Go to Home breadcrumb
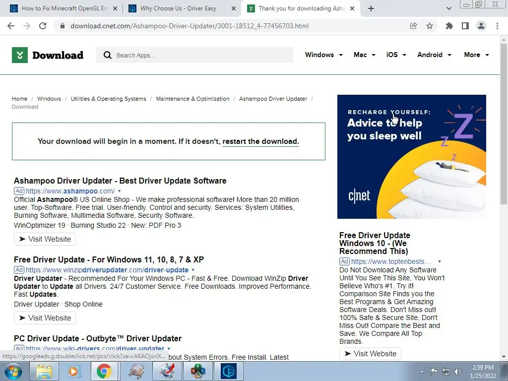The width and height of the screenshot is (508, 381). tap(19, 99)
